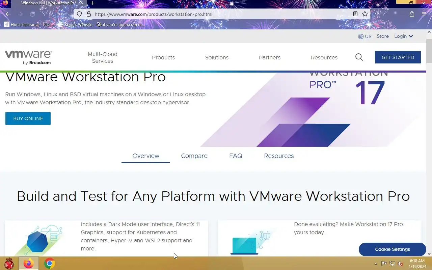
Task: Click the search magnifier icon on VMware site
Action: pos(359,57)
